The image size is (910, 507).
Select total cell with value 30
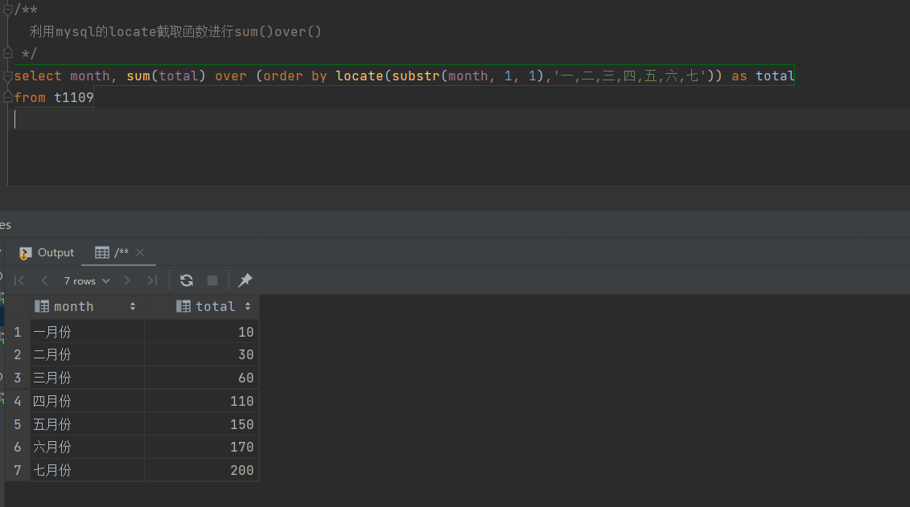pos(201,354)
